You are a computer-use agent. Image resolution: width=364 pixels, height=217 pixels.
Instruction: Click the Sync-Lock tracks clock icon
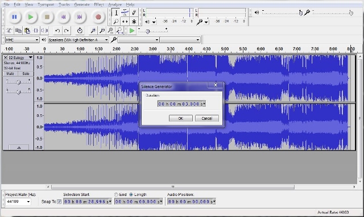pyautogui.click(x=80, y=31)
